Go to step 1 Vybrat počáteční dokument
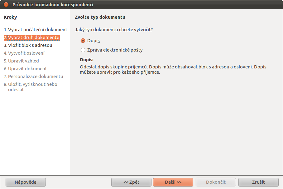283x189 pixels. (x=36, y=30)
